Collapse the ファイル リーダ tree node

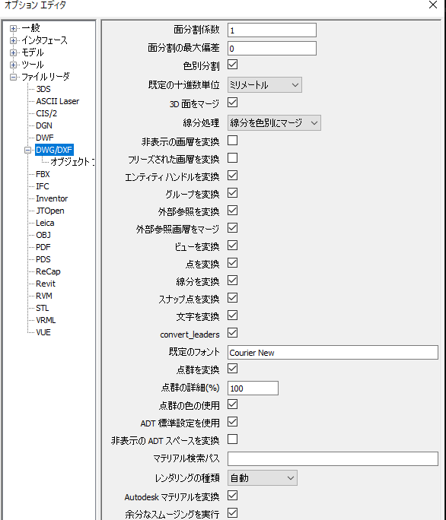click(13, 78)
